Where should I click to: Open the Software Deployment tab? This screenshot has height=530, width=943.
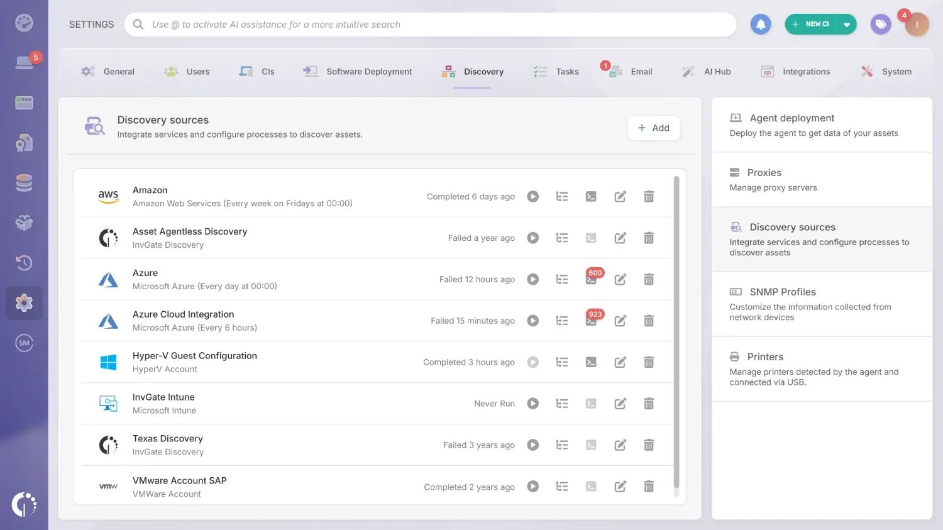coord(358,72)
